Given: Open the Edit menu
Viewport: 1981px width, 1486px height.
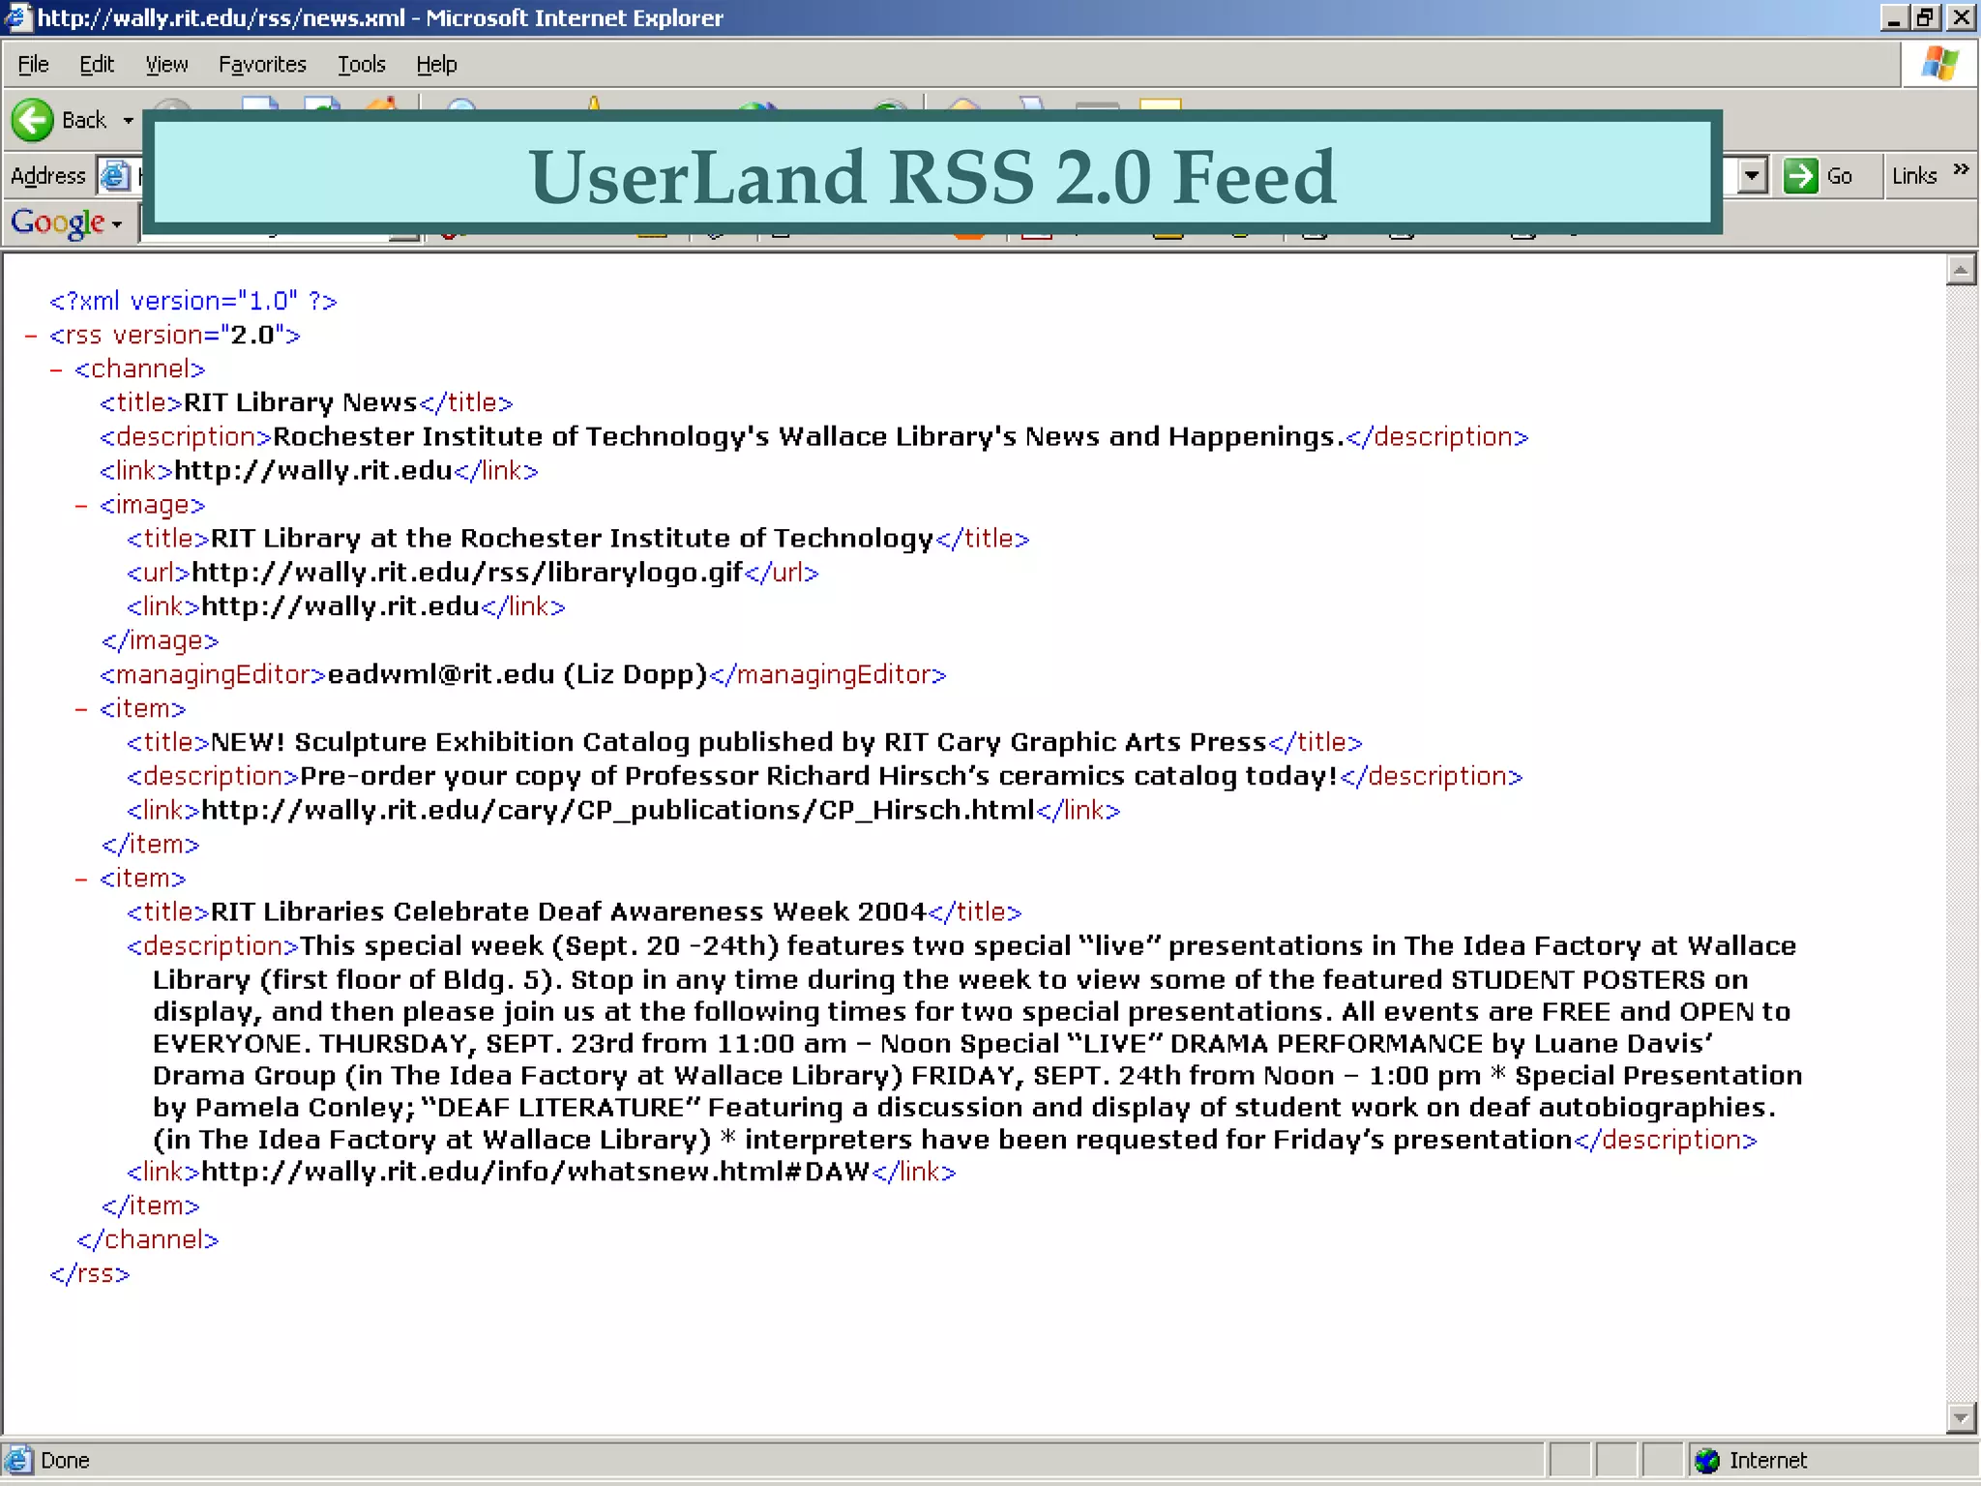Looking at the screenshot, I should click(x=97, y=65).
